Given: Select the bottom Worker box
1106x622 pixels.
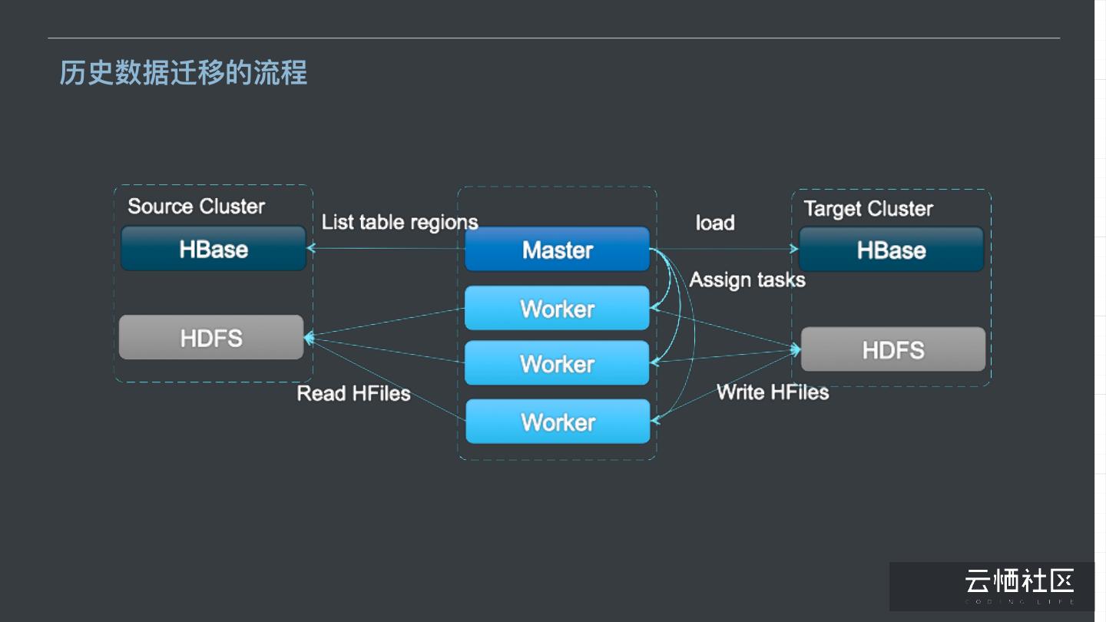Looking at the screenshot, I should [558, 422].
